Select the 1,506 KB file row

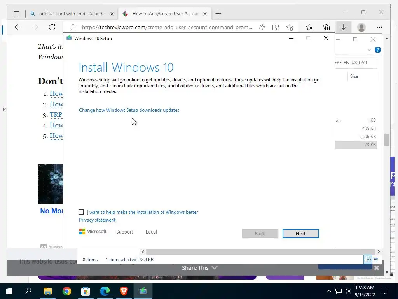(356, 137)
